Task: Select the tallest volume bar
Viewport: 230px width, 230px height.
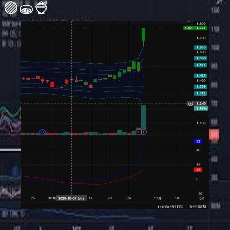Action: (143, 120)
